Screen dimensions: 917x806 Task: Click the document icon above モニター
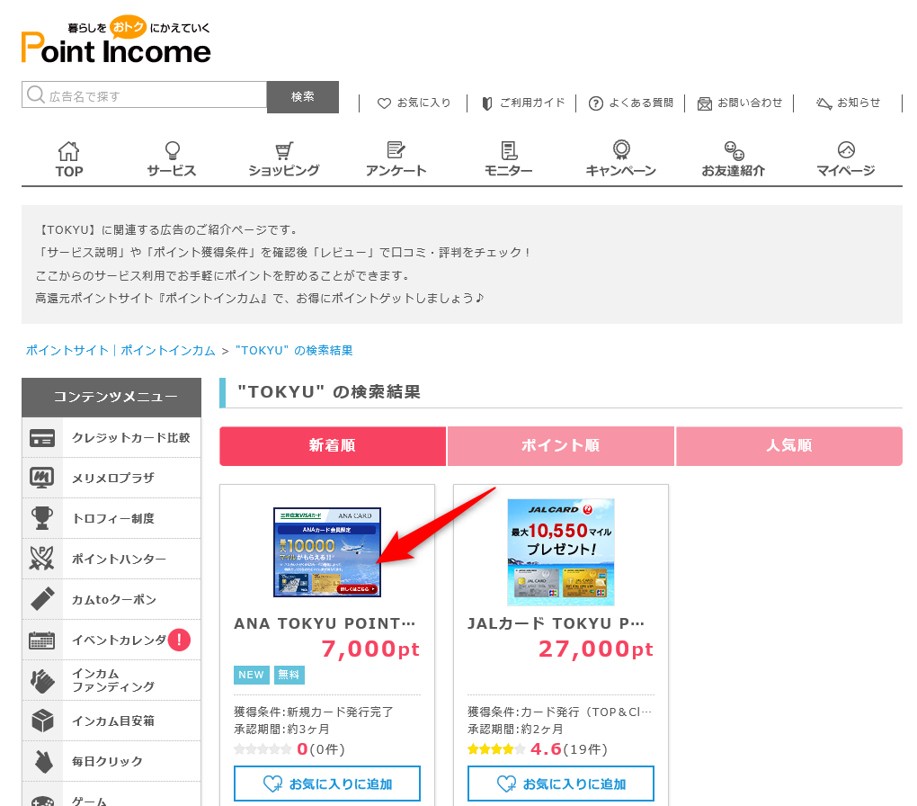(x=509, y=150)
